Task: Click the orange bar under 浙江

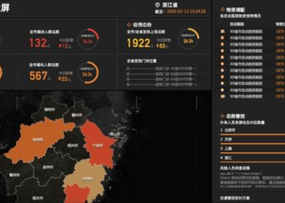Action: [253, 162]
